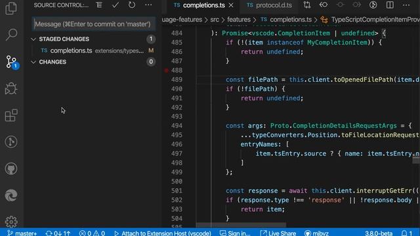Click the timeline history editor icon
420x236 pixels.
pyautogui.click(x=373, y=5)
